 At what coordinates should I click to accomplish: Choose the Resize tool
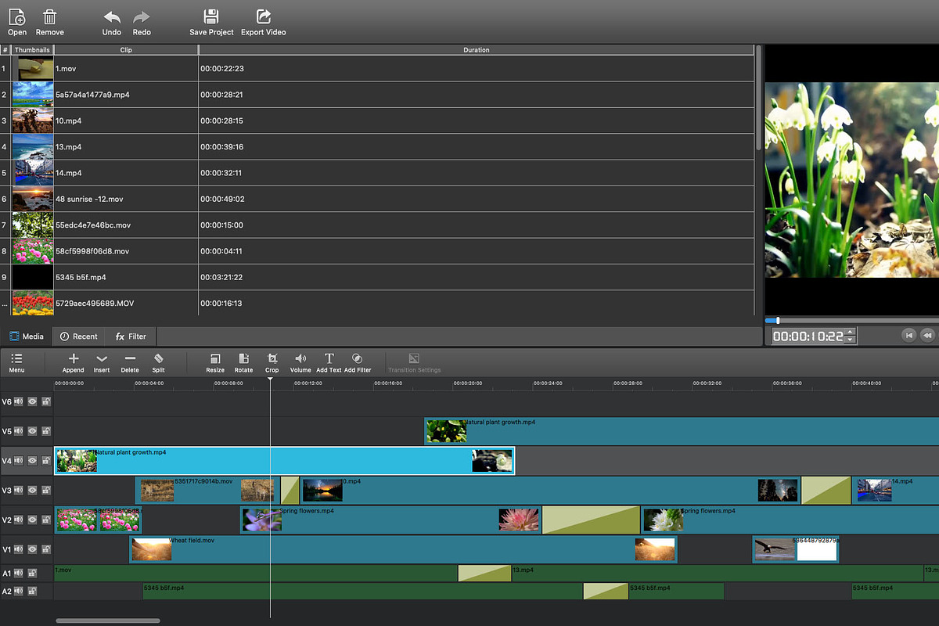click(215, 358)
